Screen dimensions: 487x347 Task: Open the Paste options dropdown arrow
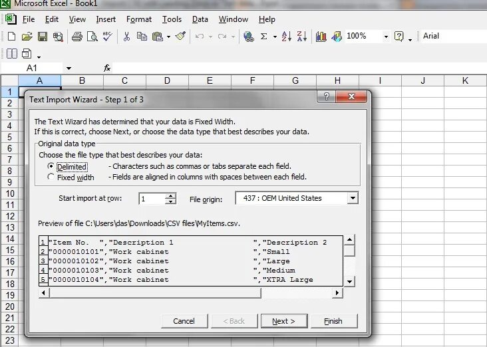pyautogui.click(x=168, y=37)
